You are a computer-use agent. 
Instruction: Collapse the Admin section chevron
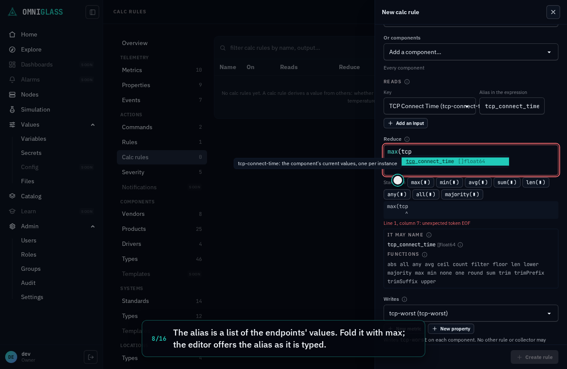[x=93, y=226]
